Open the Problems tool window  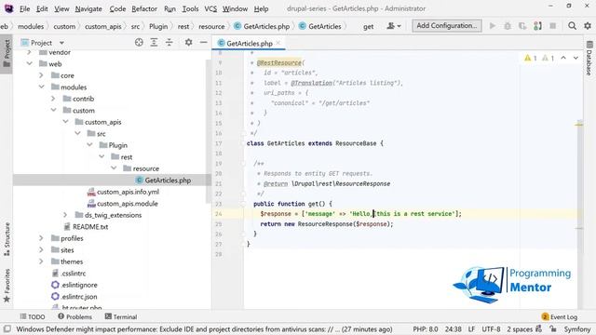click(74, 316)
